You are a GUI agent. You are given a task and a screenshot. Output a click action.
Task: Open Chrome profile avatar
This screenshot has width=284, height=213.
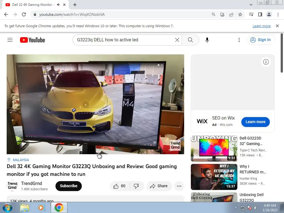269,14
